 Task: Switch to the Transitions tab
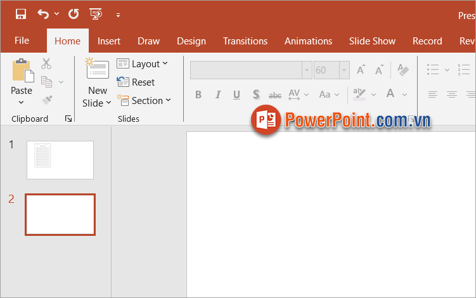click(245, 41)
